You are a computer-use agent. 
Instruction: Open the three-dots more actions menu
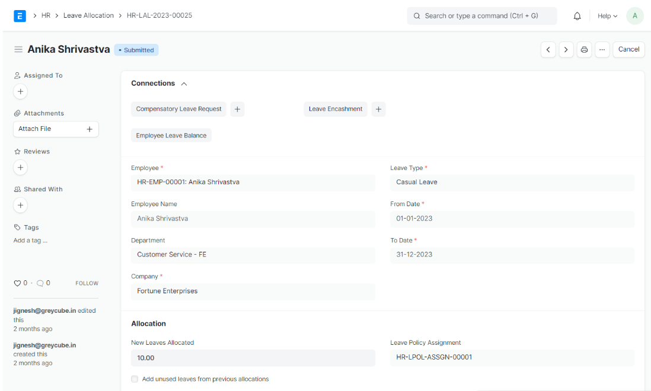(x=602, y=50)
